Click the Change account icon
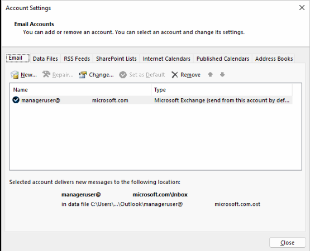Screen dimensions: 310x251 [x=83, y=75]
